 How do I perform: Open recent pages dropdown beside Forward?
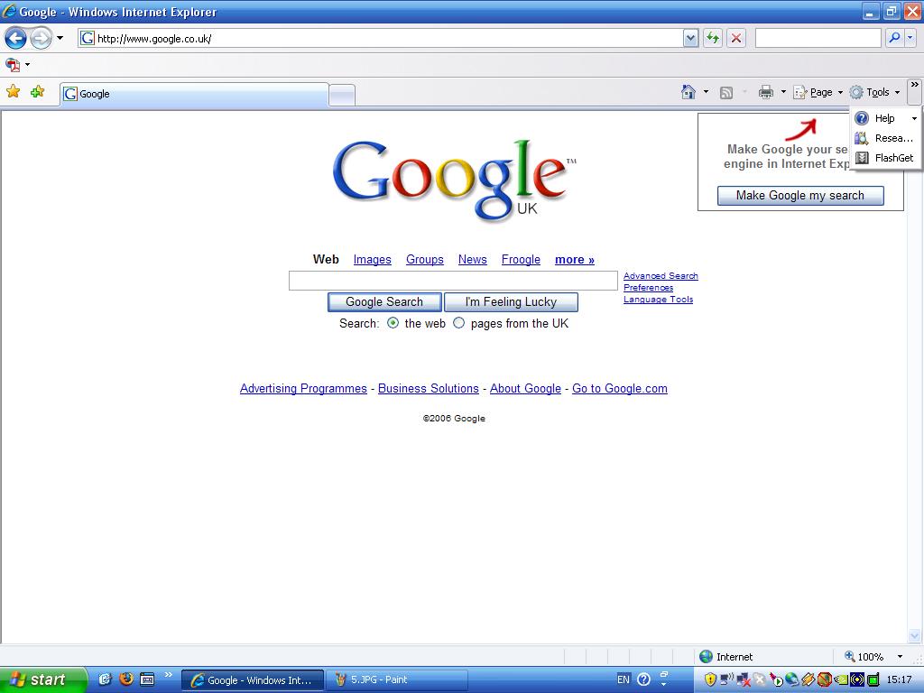60,39
